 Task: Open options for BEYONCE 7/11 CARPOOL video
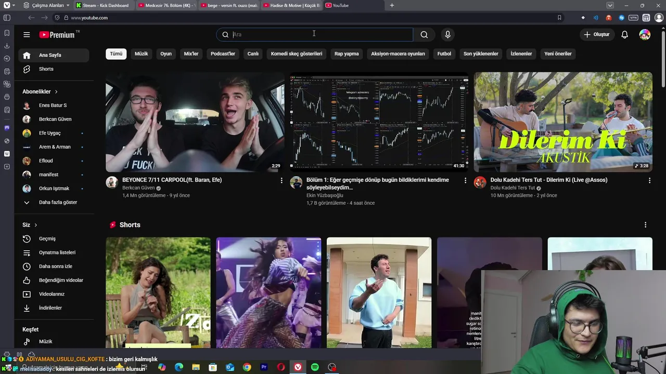281,180
